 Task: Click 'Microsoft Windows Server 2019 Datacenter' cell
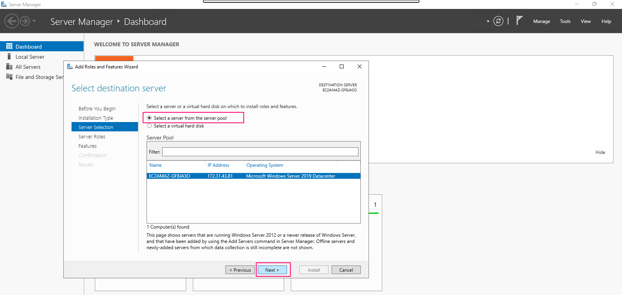coord(290,176)
